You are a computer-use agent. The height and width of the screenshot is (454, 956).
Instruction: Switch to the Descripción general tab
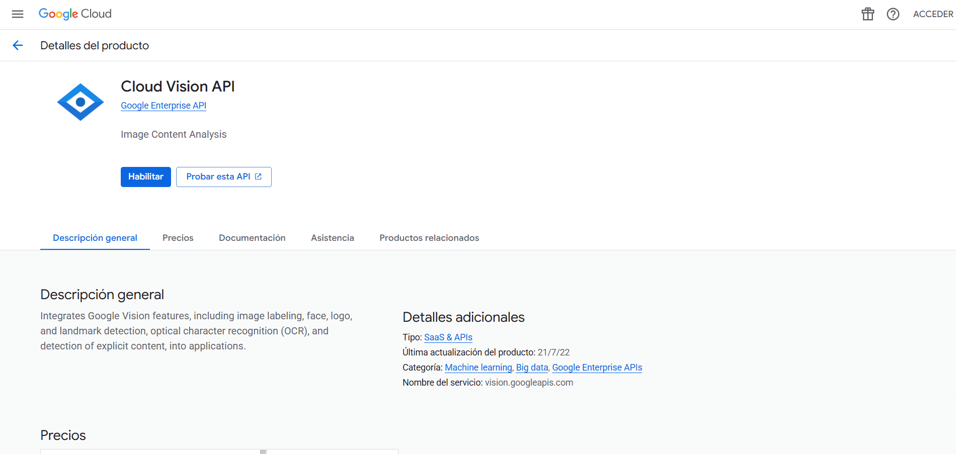click(x=95, y=237)
